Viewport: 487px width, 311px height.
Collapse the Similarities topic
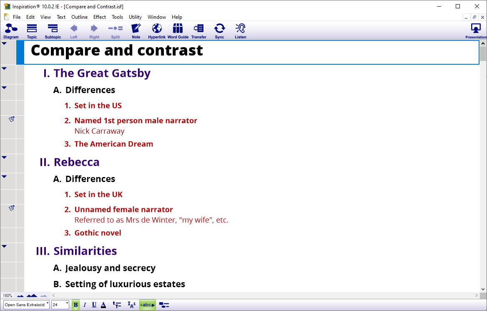4,246
